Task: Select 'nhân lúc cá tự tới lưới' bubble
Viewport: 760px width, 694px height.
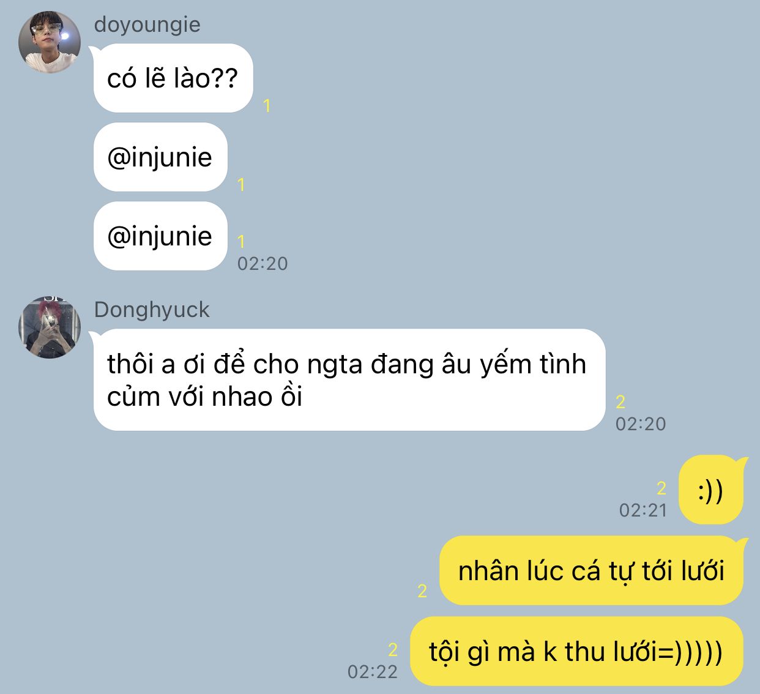Action: tap(591, 571)
